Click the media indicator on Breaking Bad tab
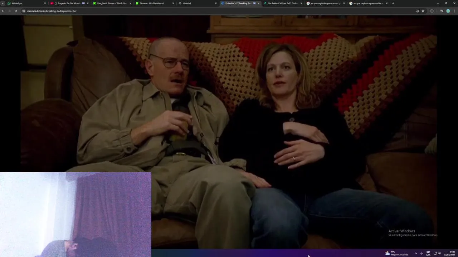458x257 pixels. [254, 3]
